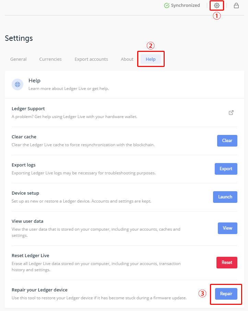Click the View user data button
The width and height of the screenshot is (248, 311).
(227, 228)
